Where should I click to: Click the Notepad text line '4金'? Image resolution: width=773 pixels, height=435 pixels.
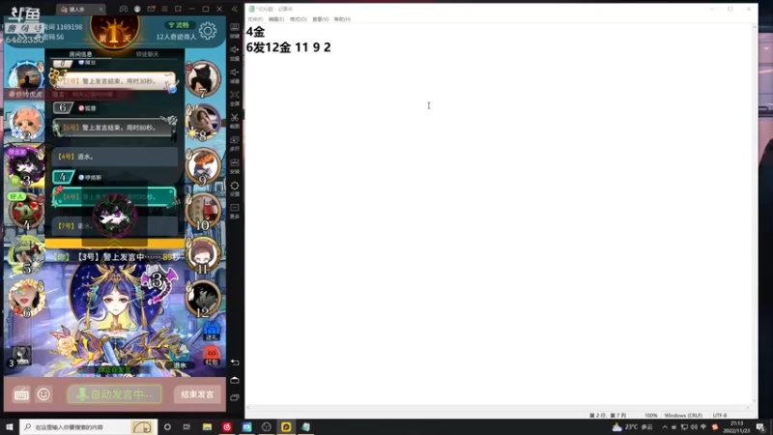[x=255, y=32]
